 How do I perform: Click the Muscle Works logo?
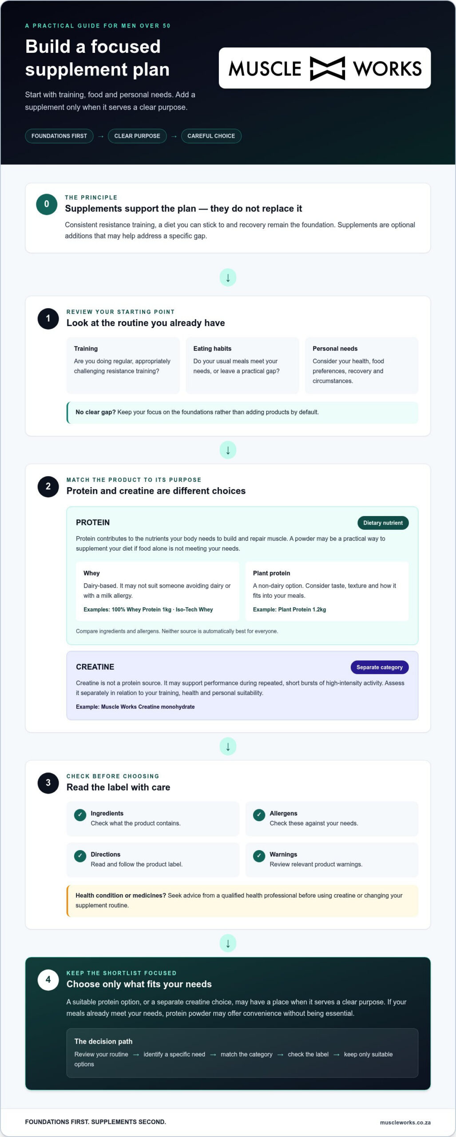tap(325, 68)
